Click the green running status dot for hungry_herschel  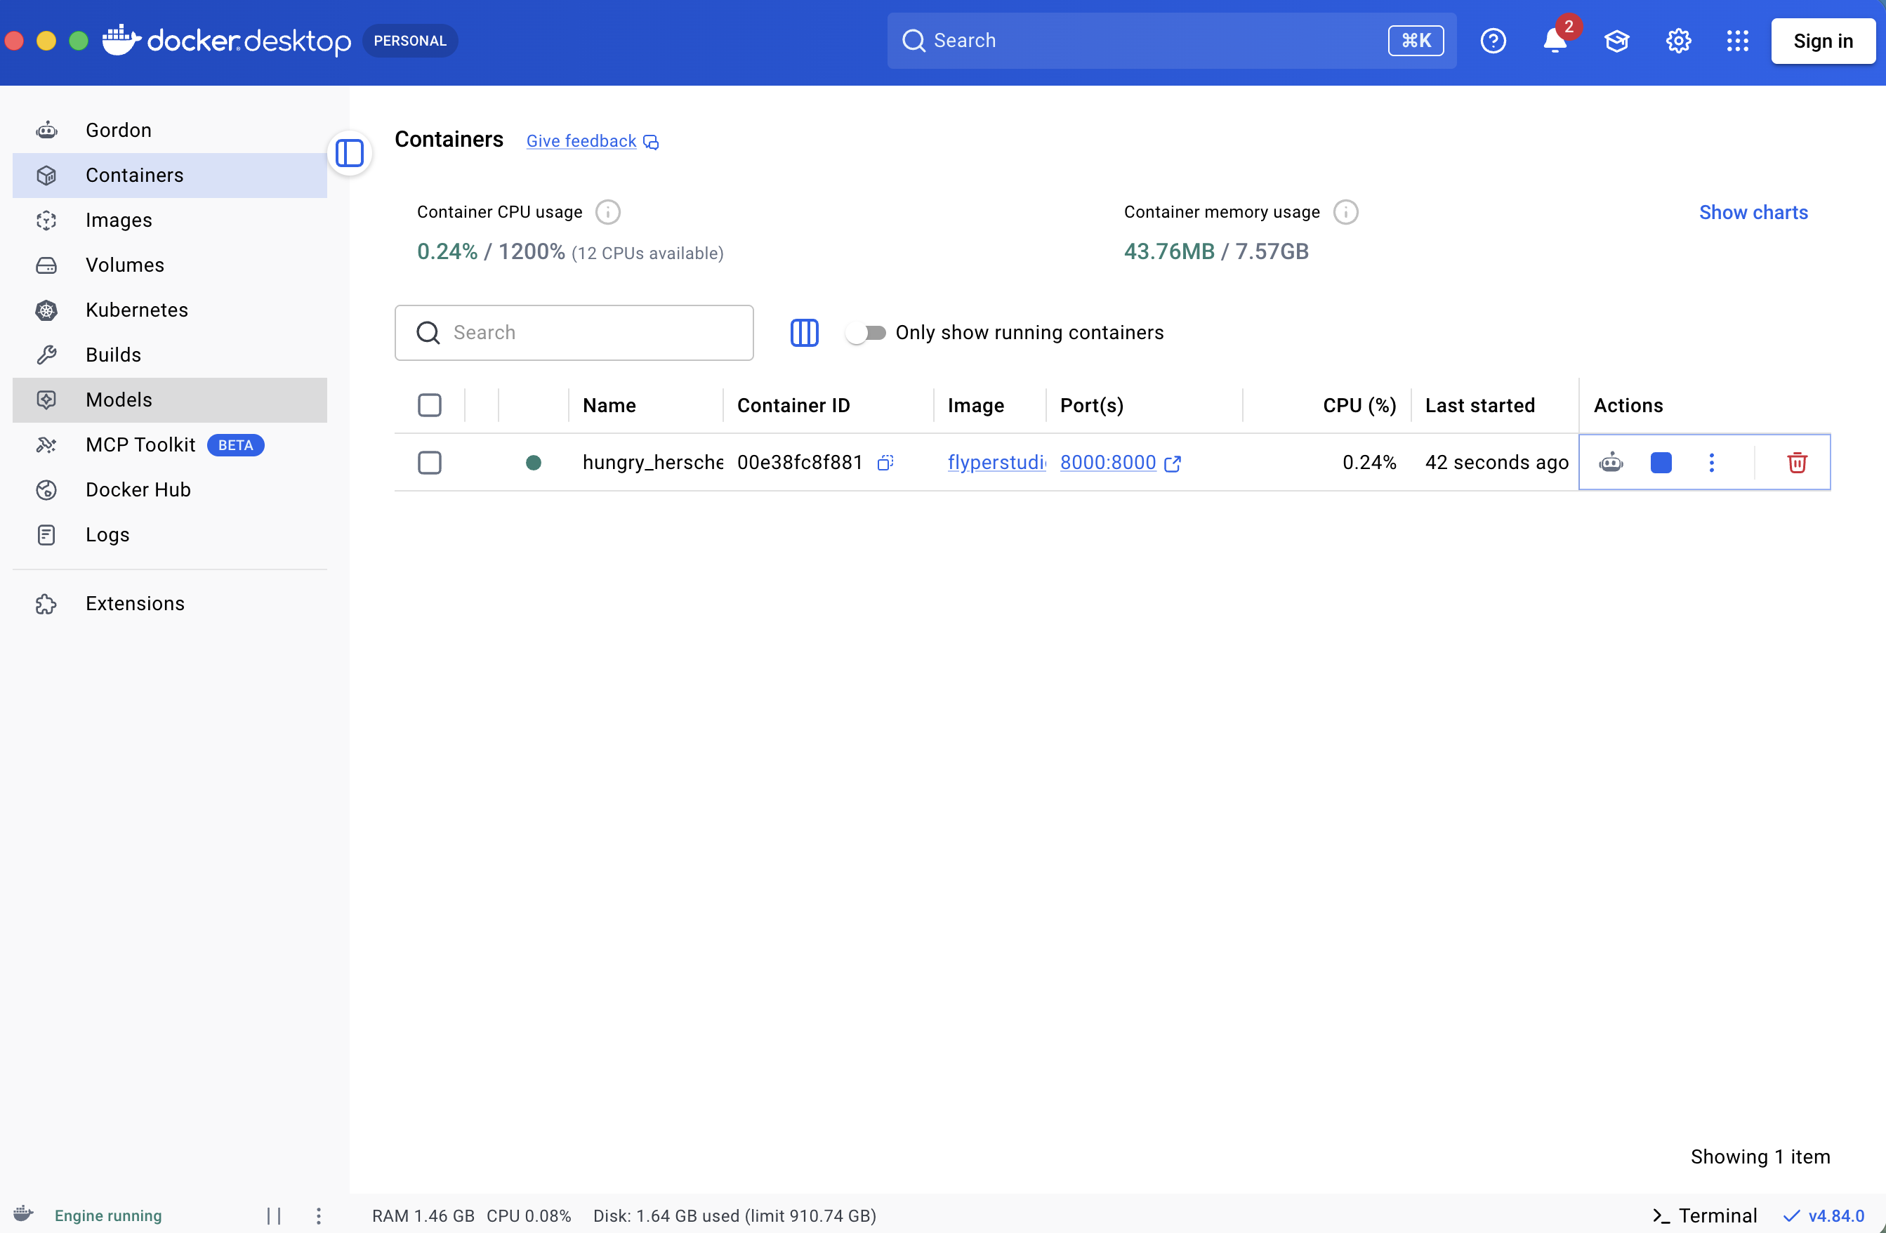(x=534, y=463)
